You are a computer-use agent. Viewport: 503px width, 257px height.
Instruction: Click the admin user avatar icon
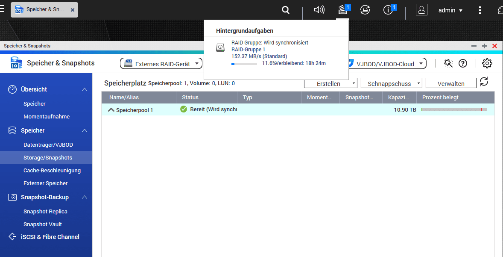tap(421, 10)
